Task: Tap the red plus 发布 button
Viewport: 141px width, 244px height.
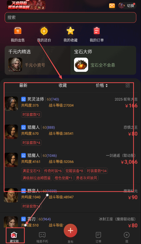Action: point(70,230)
